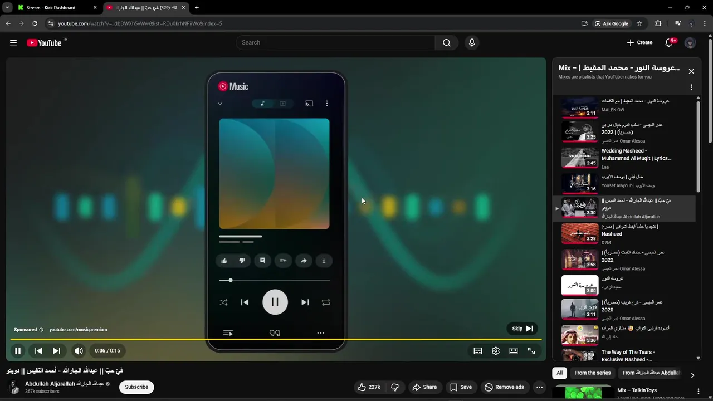Screen dimensions: 713x401
Task: Open more actions ellipsis under video
Action: pos(539,387)
